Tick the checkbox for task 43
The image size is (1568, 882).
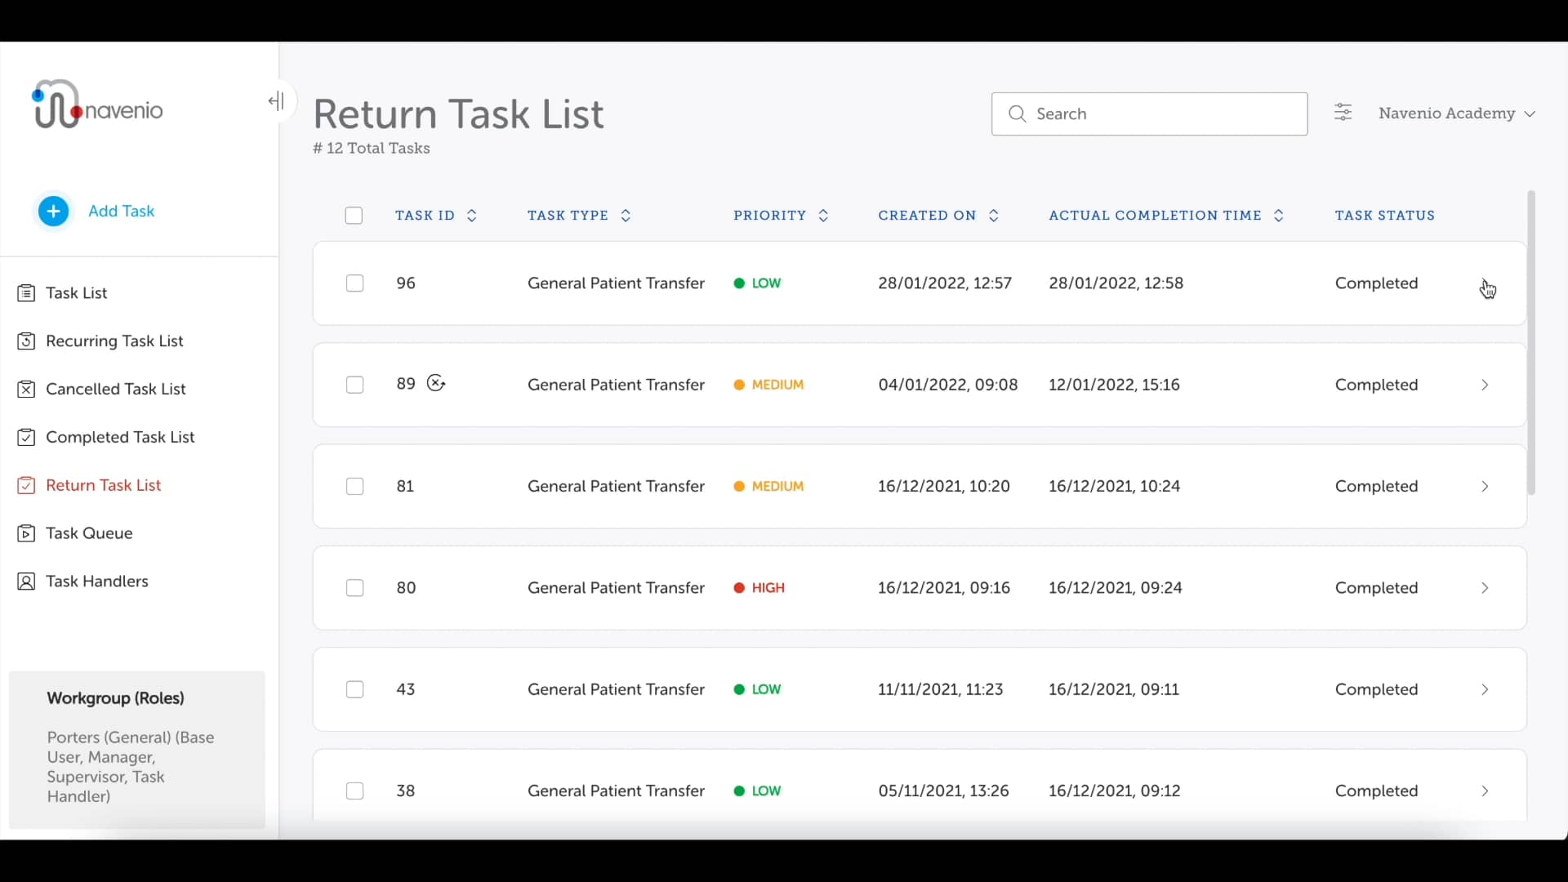point(355,690)
